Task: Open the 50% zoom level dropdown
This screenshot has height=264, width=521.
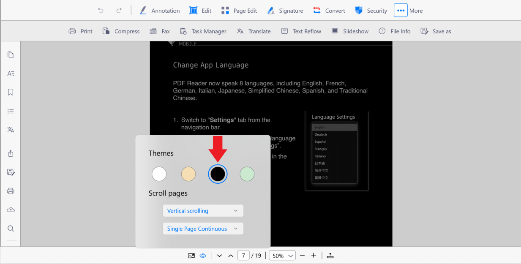Action: [x=282, y=255]
